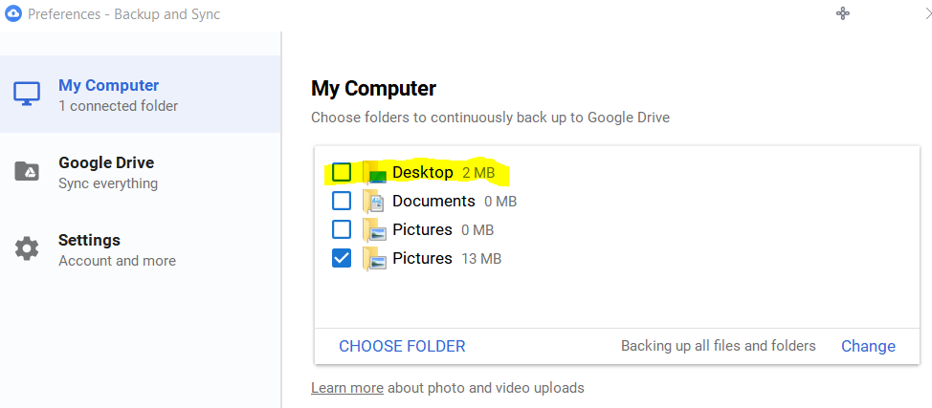The image size is (932, 408).
Task: Open the Google Drive Sync everything section
Action: point(141,172)
